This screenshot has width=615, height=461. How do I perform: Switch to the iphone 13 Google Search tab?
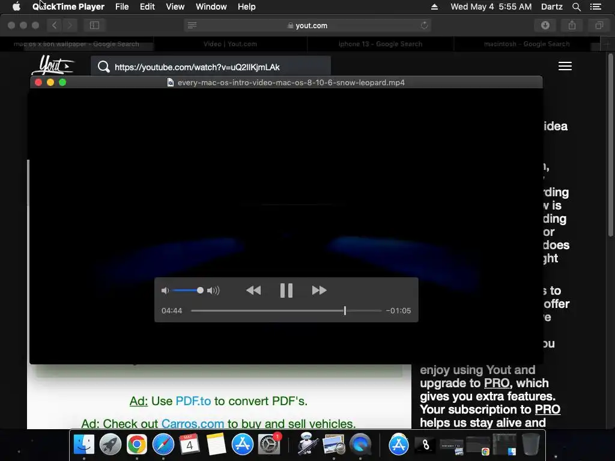[380, 44]
